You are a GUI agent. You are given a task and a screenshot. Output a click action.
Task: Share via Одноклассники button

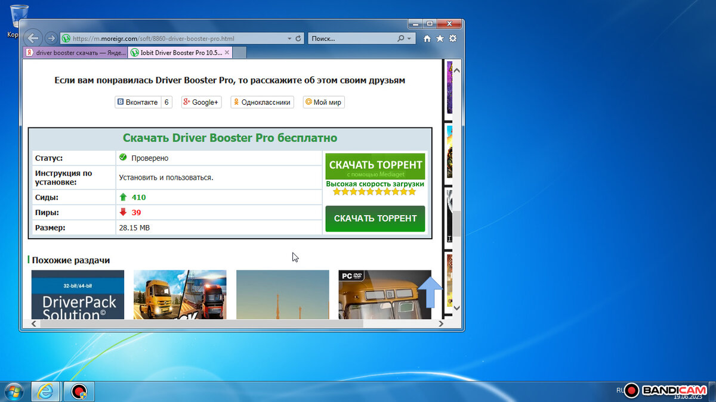[x=262, y=102]
